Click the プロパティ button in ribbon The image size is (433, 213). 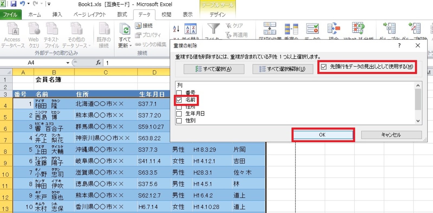click(148, 35)
